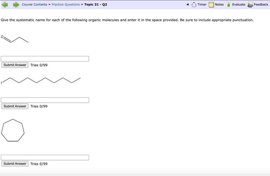The height and width of the screenshot is (176, 270).
Task: Open the Course Contents breadcrumb link
Action: (34, 5)
